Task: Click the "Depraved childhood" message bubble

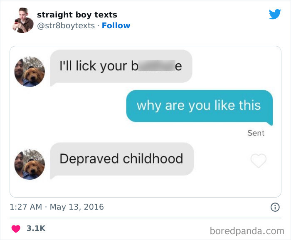Action: pyautogui.click(x=122, y=159)
